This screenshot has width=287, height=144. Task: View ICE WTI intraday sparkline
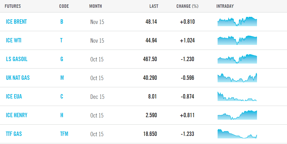[237, 40]
